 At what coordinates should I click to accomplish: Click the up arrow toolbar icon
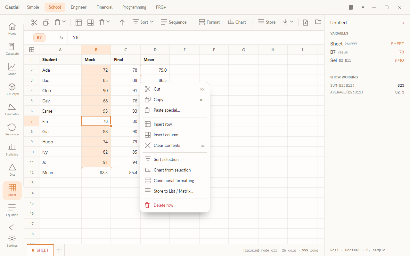[x=122, y=22]
